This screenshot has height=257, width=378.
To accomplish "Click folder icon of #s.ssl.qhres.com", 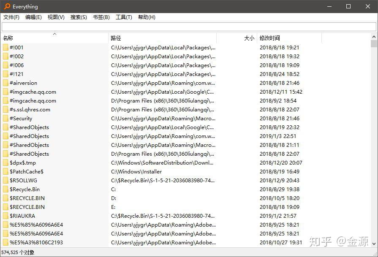I will point(5,110).
